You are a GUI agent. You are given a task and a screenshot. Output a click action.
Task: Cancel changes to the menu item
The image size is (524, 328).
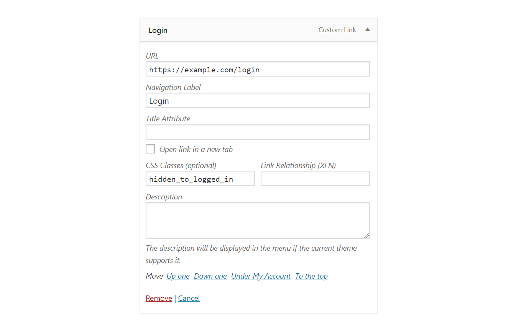[189, 298]
